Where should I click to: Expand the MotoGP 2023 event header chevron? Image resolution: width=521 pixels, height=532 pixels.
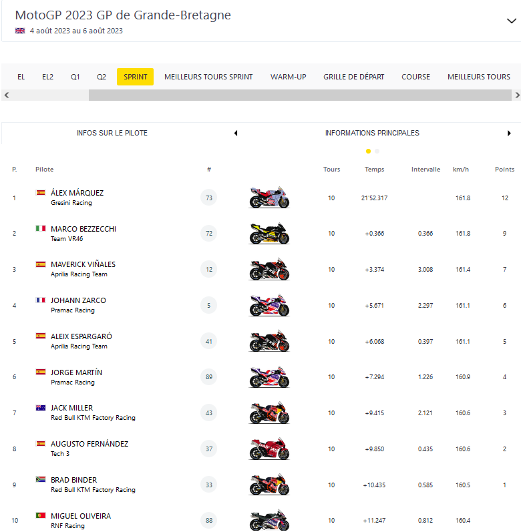(511, 21)
